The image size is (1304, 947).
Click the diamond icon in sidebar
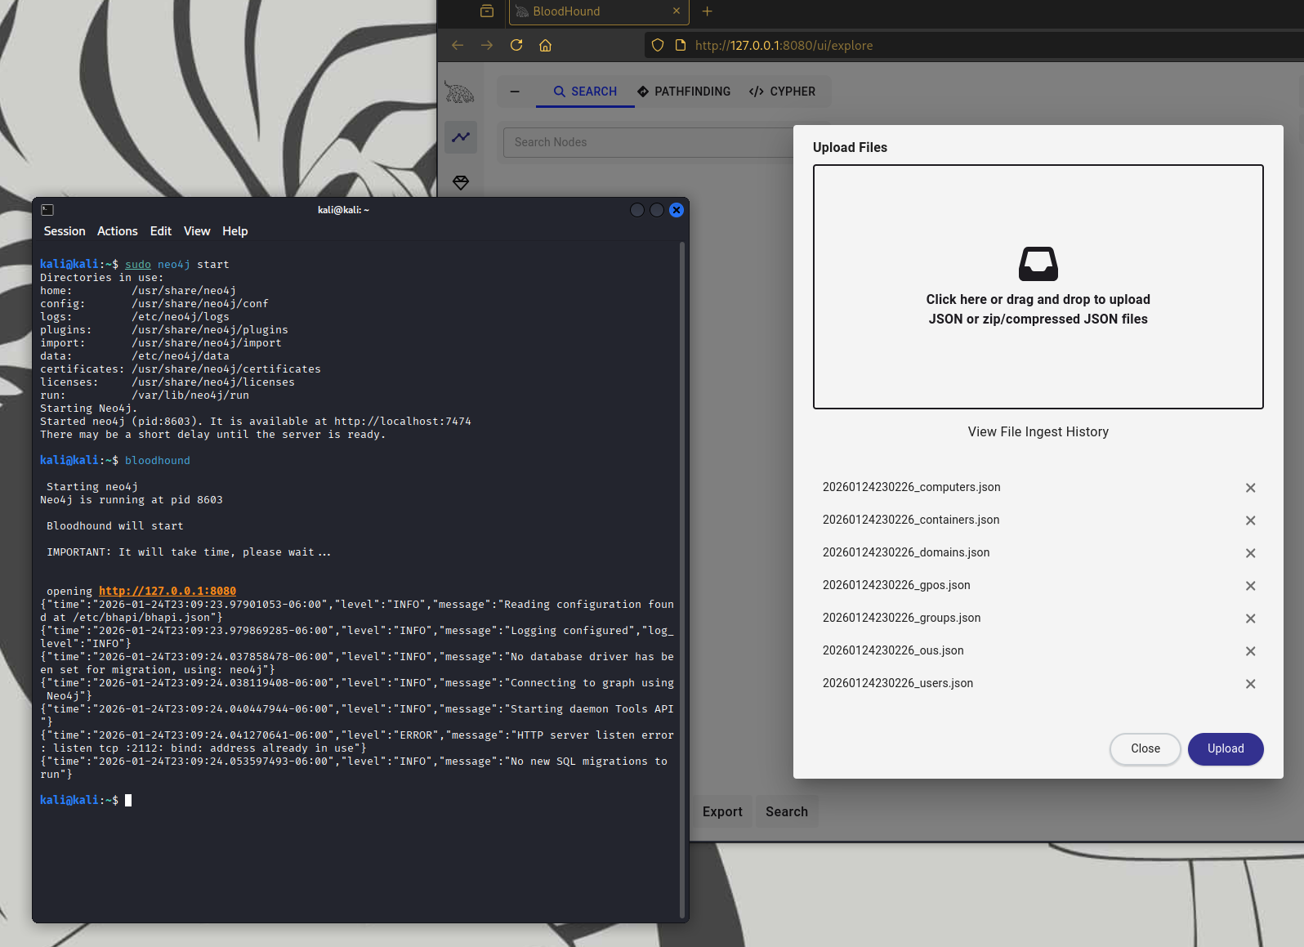click(461, 182)
